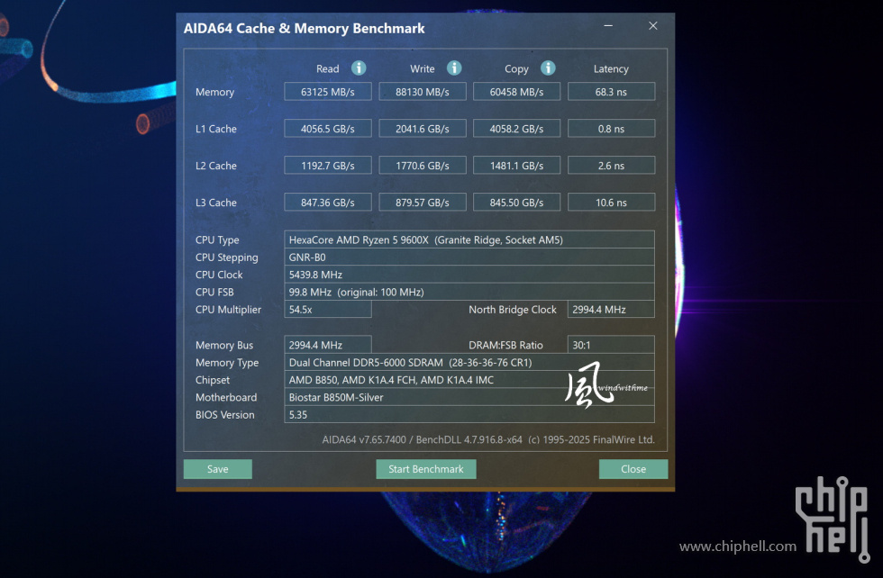Click Memory Type Dual Channel DDR5-6000 field
The image size is (883, 578).
point(469,363)
